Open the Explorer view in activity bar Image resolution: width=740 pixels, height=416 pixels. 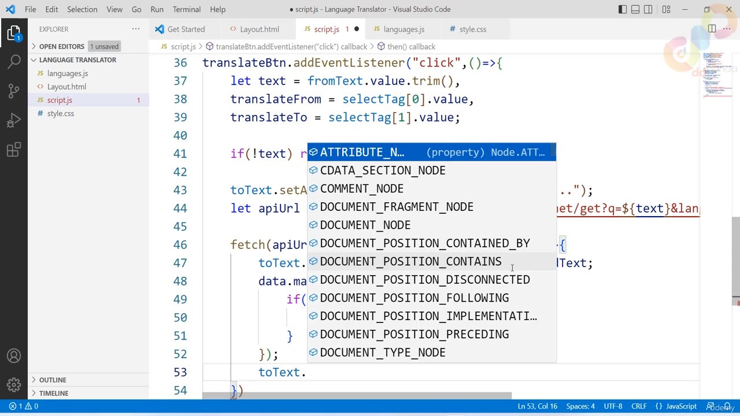[x=14, y=32]
